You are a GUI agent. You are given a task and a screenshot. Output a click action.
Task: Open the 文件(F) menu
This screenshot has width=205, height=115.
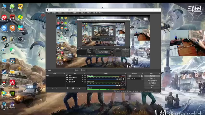tap(48, 13)
